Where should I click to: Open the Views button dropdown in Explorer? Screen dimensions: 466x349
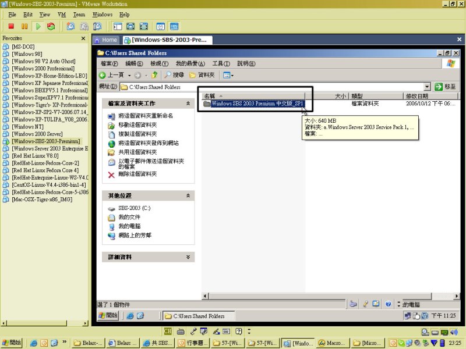(228, 75)
